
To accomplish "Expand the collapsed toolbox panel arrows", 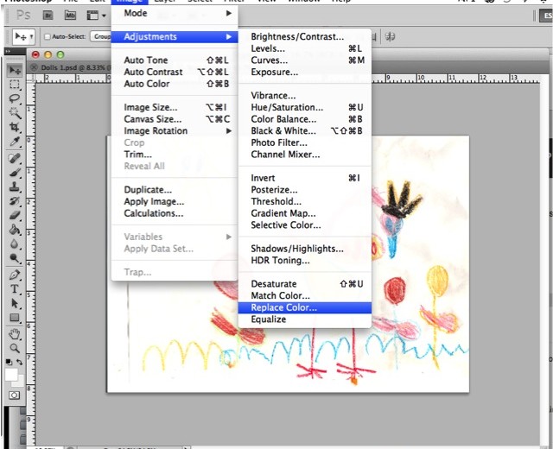I will pos(8,52).
